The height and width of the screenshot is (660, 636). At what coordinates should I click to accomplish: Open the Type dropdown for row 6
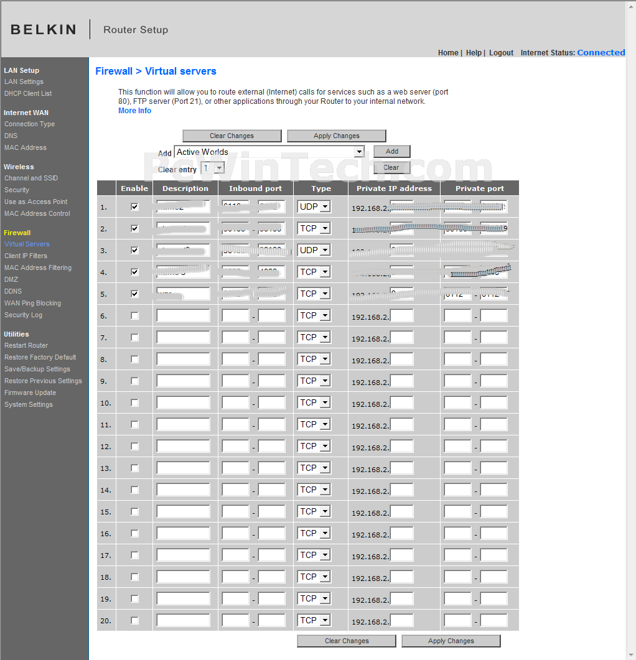coord(314,315)
